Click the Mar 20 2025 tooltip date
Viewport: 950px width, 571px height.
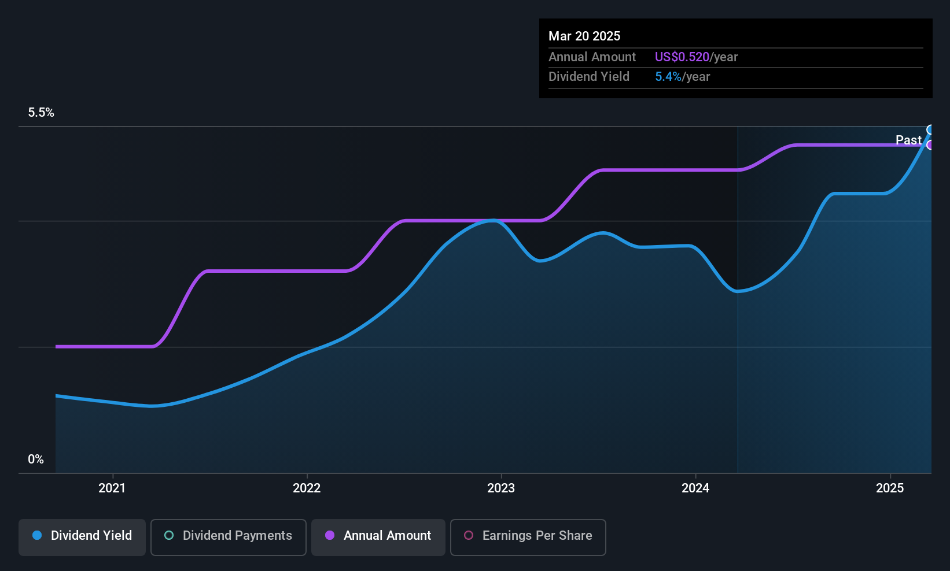[584, 36]
